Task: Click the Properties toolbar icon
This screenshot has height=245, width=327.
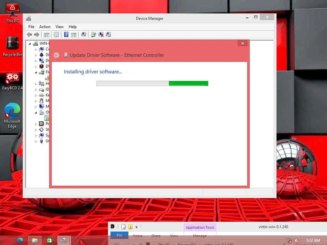Action: click(56, 34)
